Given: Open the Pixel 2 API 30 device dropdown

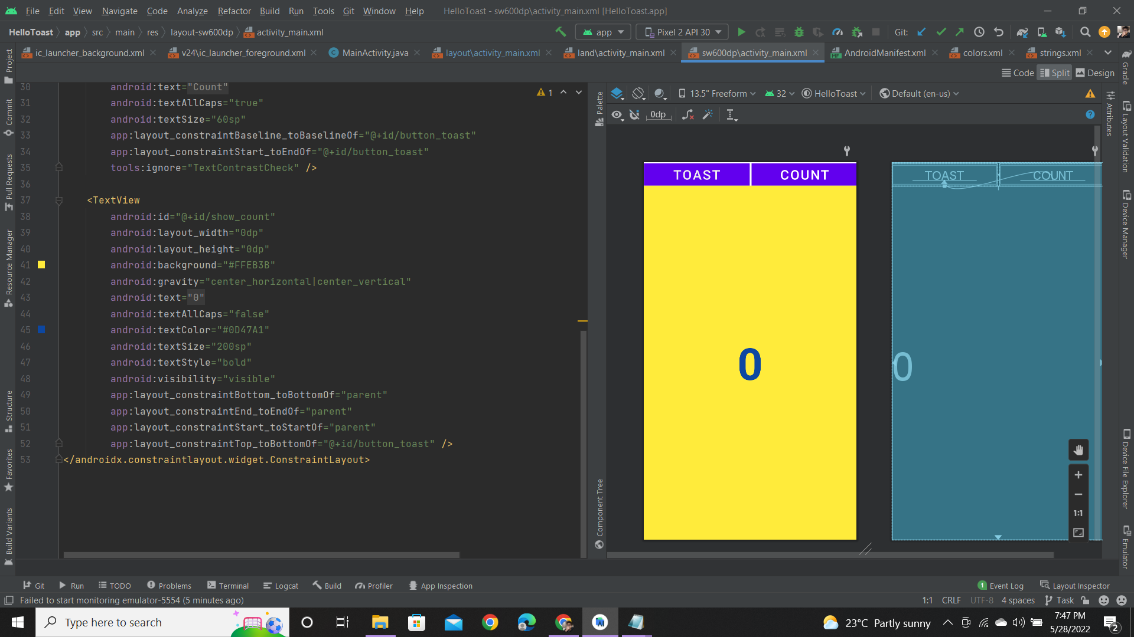Looking at the screenshot, I should tap(682, 32).
